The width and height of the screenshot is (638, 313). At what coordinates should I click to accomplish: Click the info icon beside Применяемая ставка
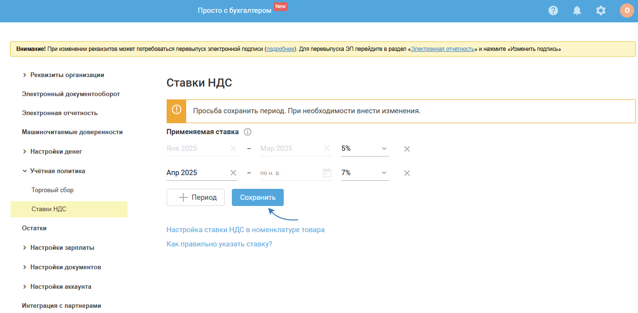coord(248,132)
